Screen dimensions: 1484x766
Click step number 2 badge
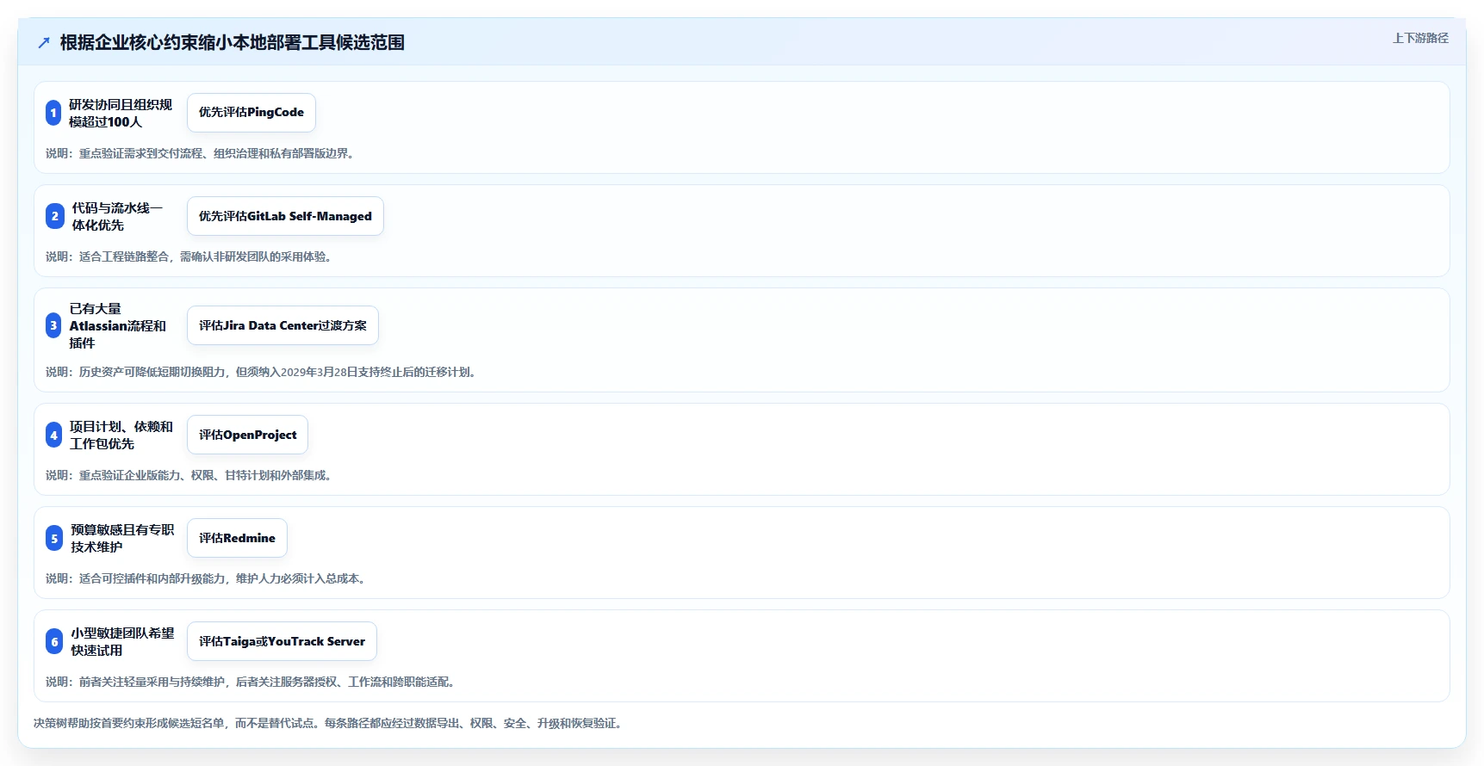[54, 216]
